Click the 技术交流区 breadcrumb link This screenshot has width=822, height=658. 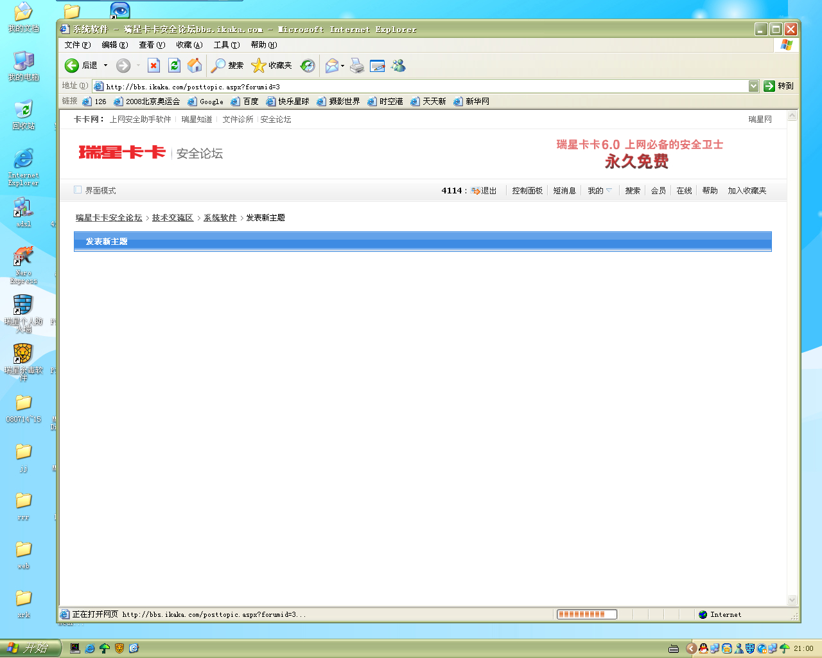173,218
